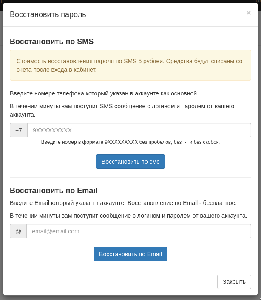The image size is (261, 300).
Task: Focus the 9XXXXXXXXX phone number field
Action: (x=139, y=130)
